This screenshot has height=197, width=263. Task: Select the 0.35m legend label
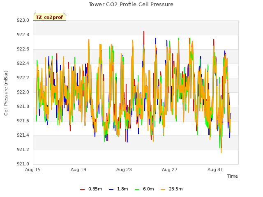[95, 189]
